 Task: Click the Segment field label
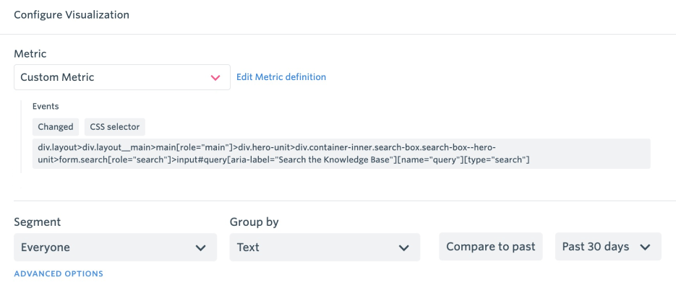tap(38, 222)
